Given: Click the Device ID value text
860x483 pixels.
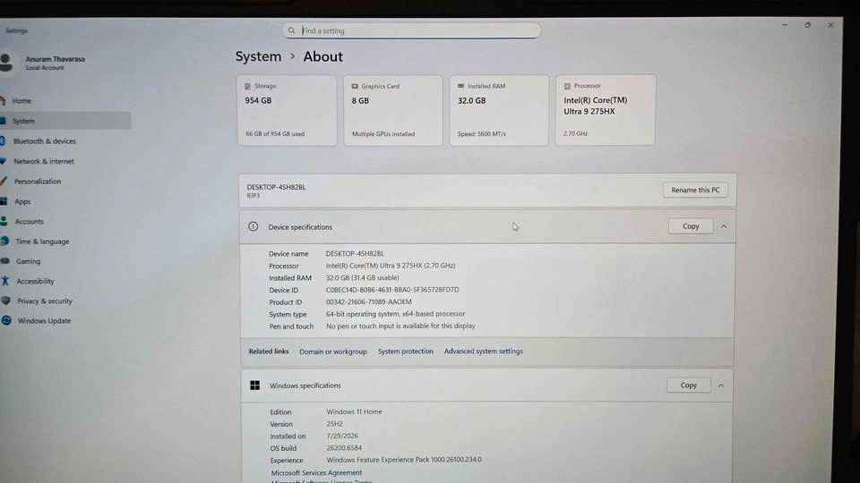Looking at the screenshot, I should pyautogui.click(x=392, y=290).
